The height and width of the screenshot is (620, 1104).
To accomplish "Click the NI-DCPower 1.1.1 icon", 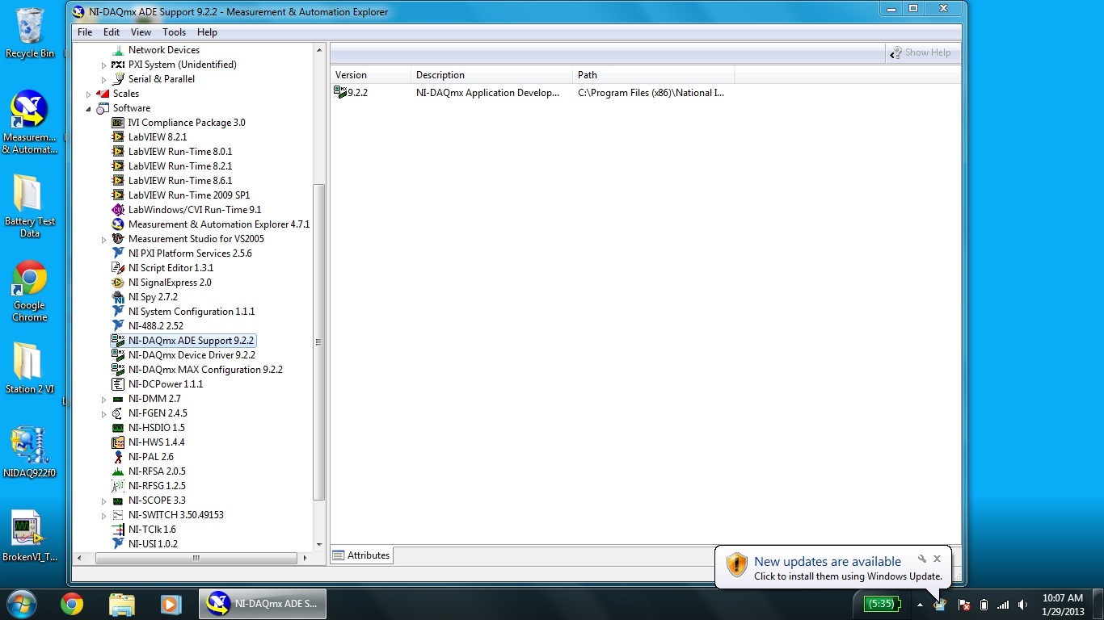I will click(x=118, y=384).
